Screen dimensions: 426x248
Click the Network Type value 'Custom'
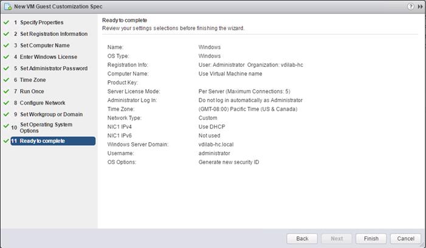208,118
